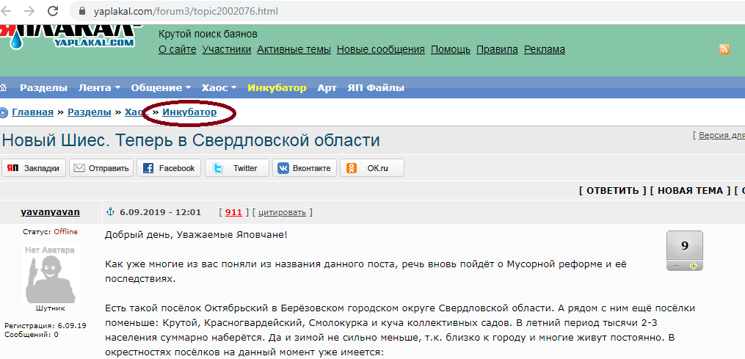Click the YAPLAKAL.COM logo
This screenshot has height=359, width=745.
pos(71,37)
